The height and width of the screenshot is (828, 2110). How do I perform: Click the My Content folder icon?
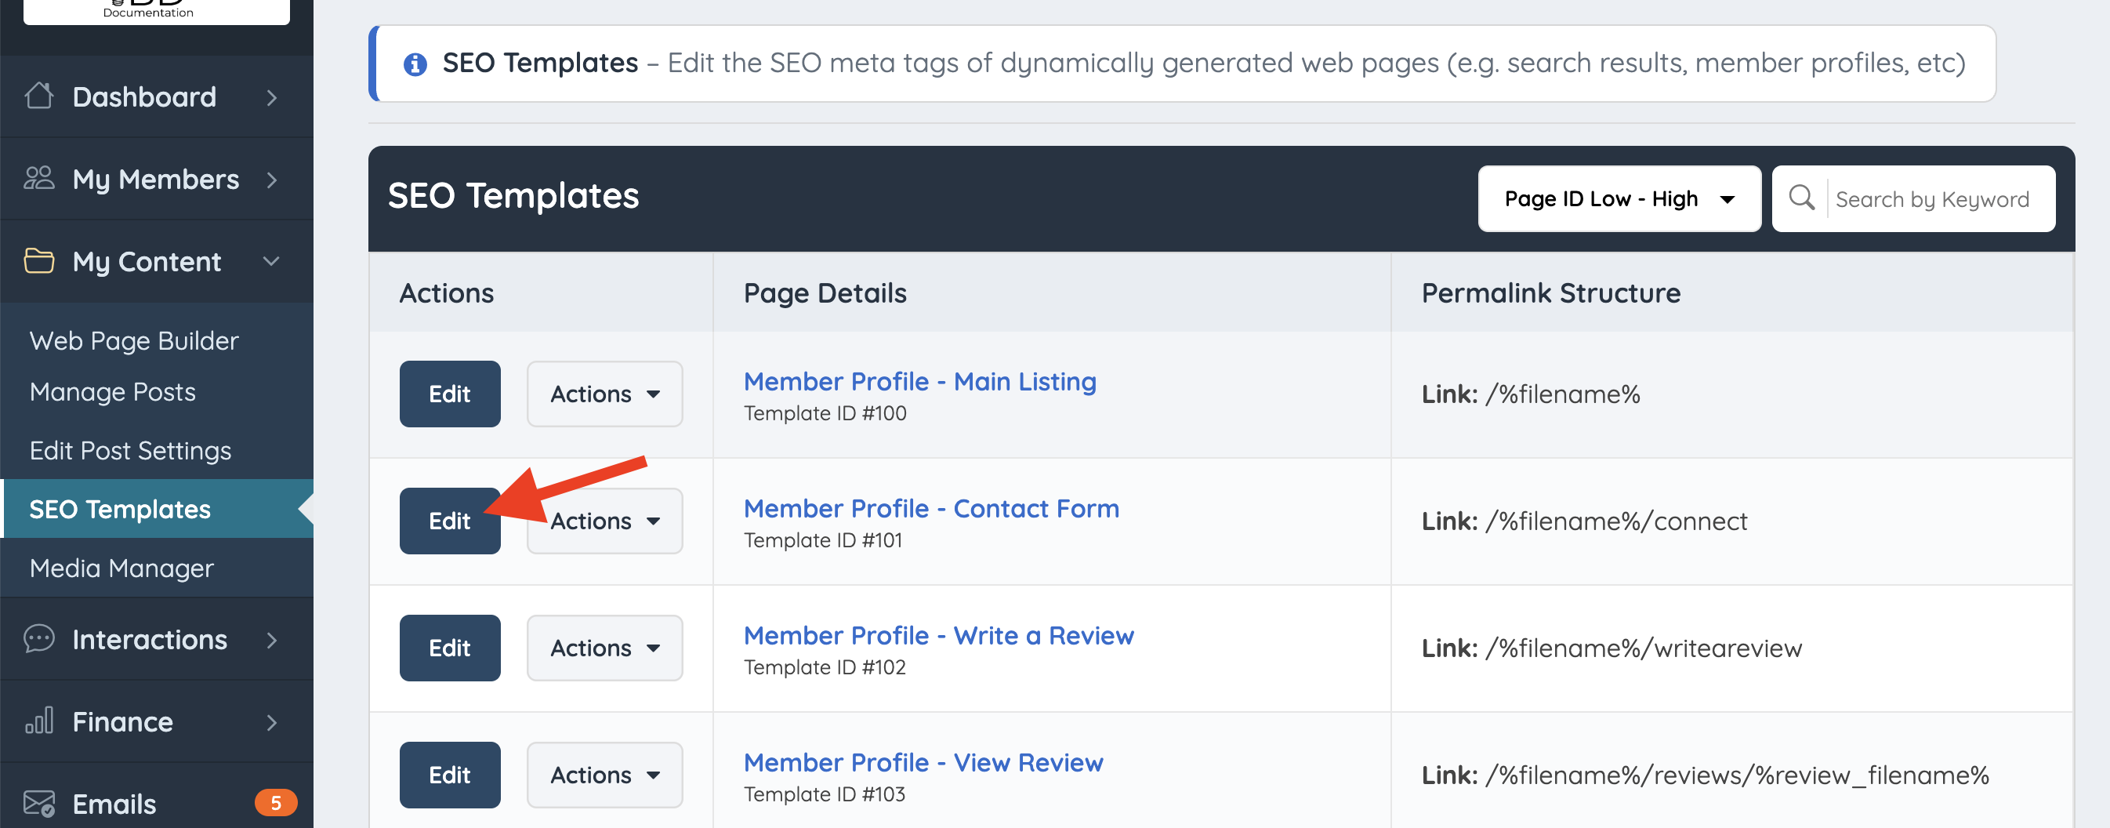point(38,260)
